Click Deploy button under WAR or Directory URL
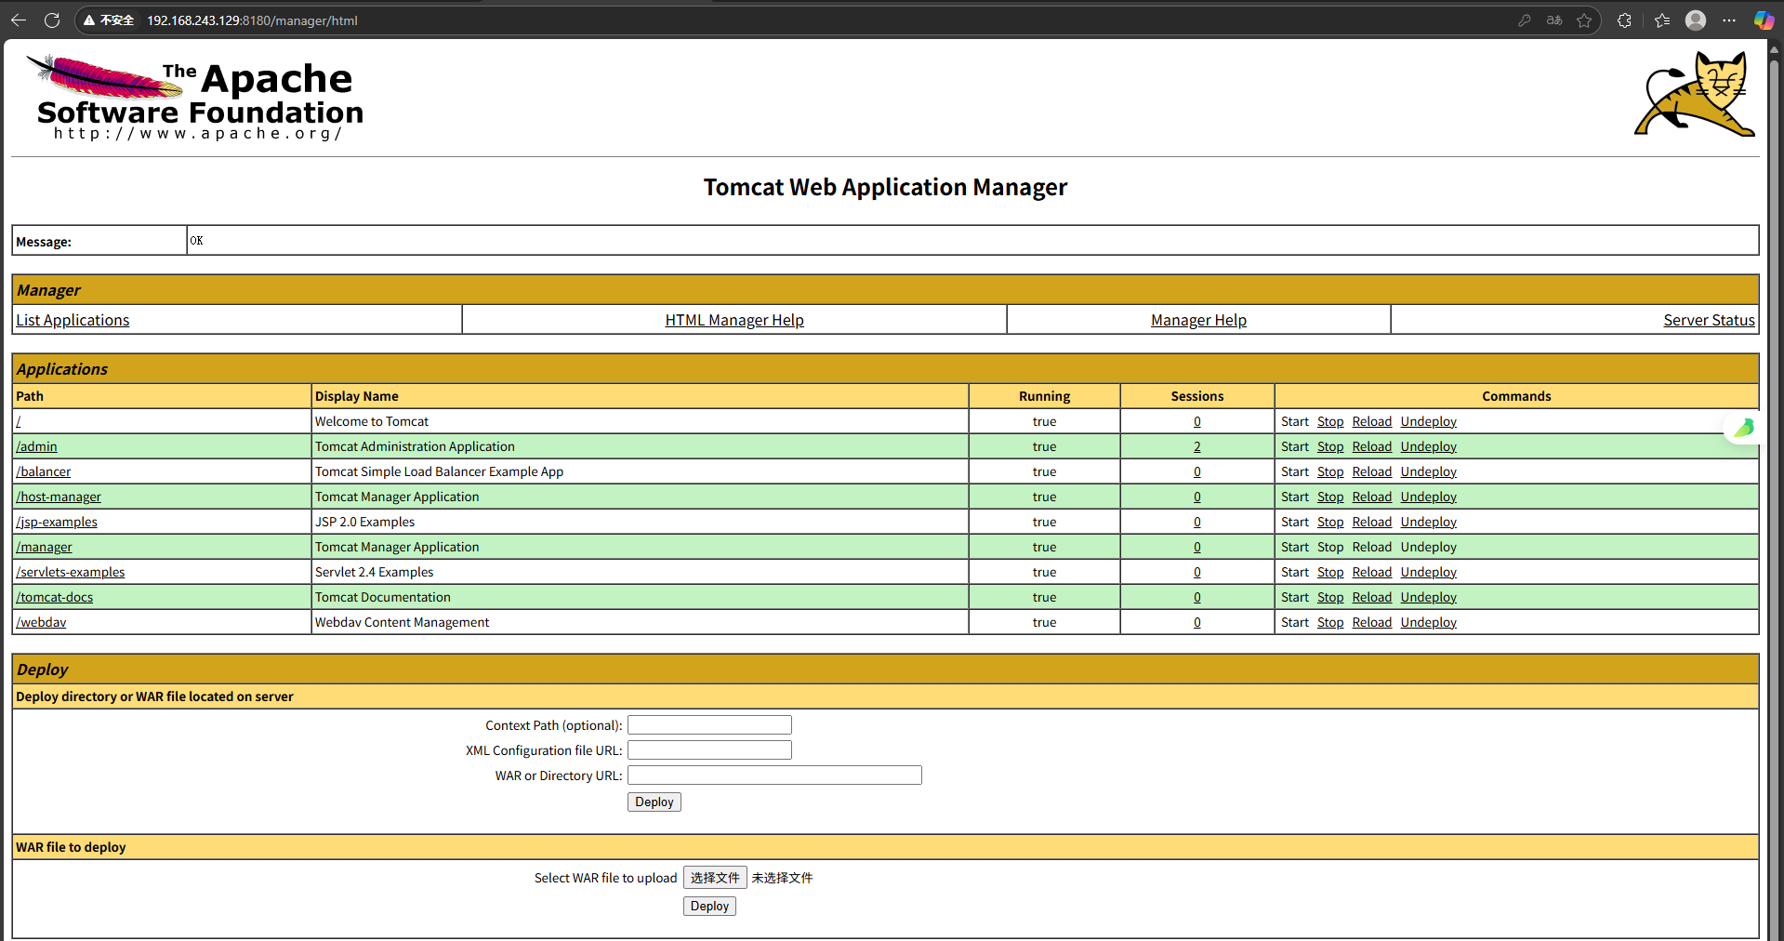Image resolution: width=1784 pixels, height=941 pixels. click(654, 802)
